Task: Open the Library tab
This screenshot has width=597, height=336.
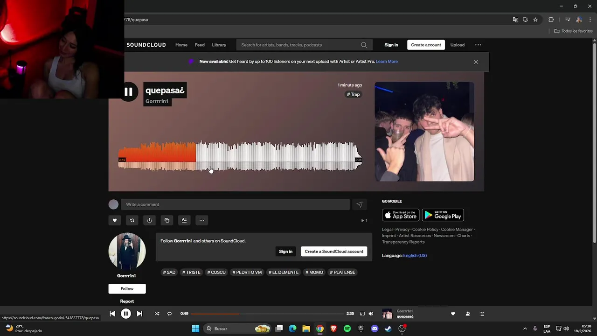Action: tap(219, 45)
